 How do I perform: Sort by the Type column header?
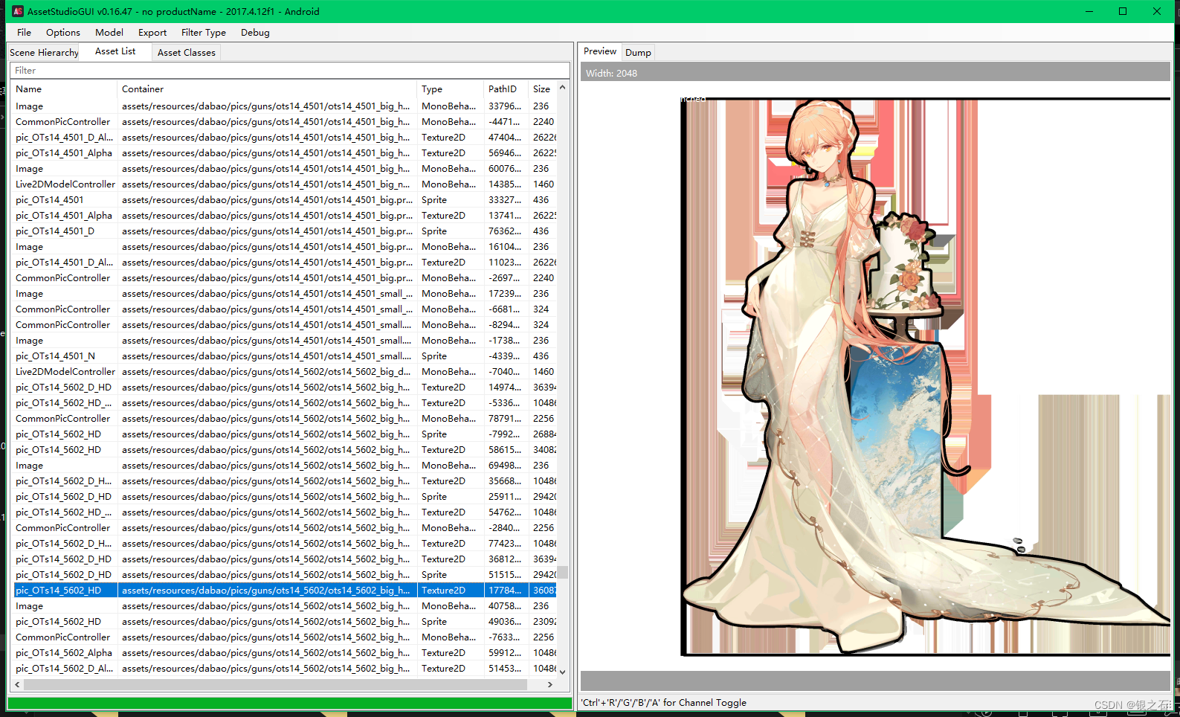450,89
